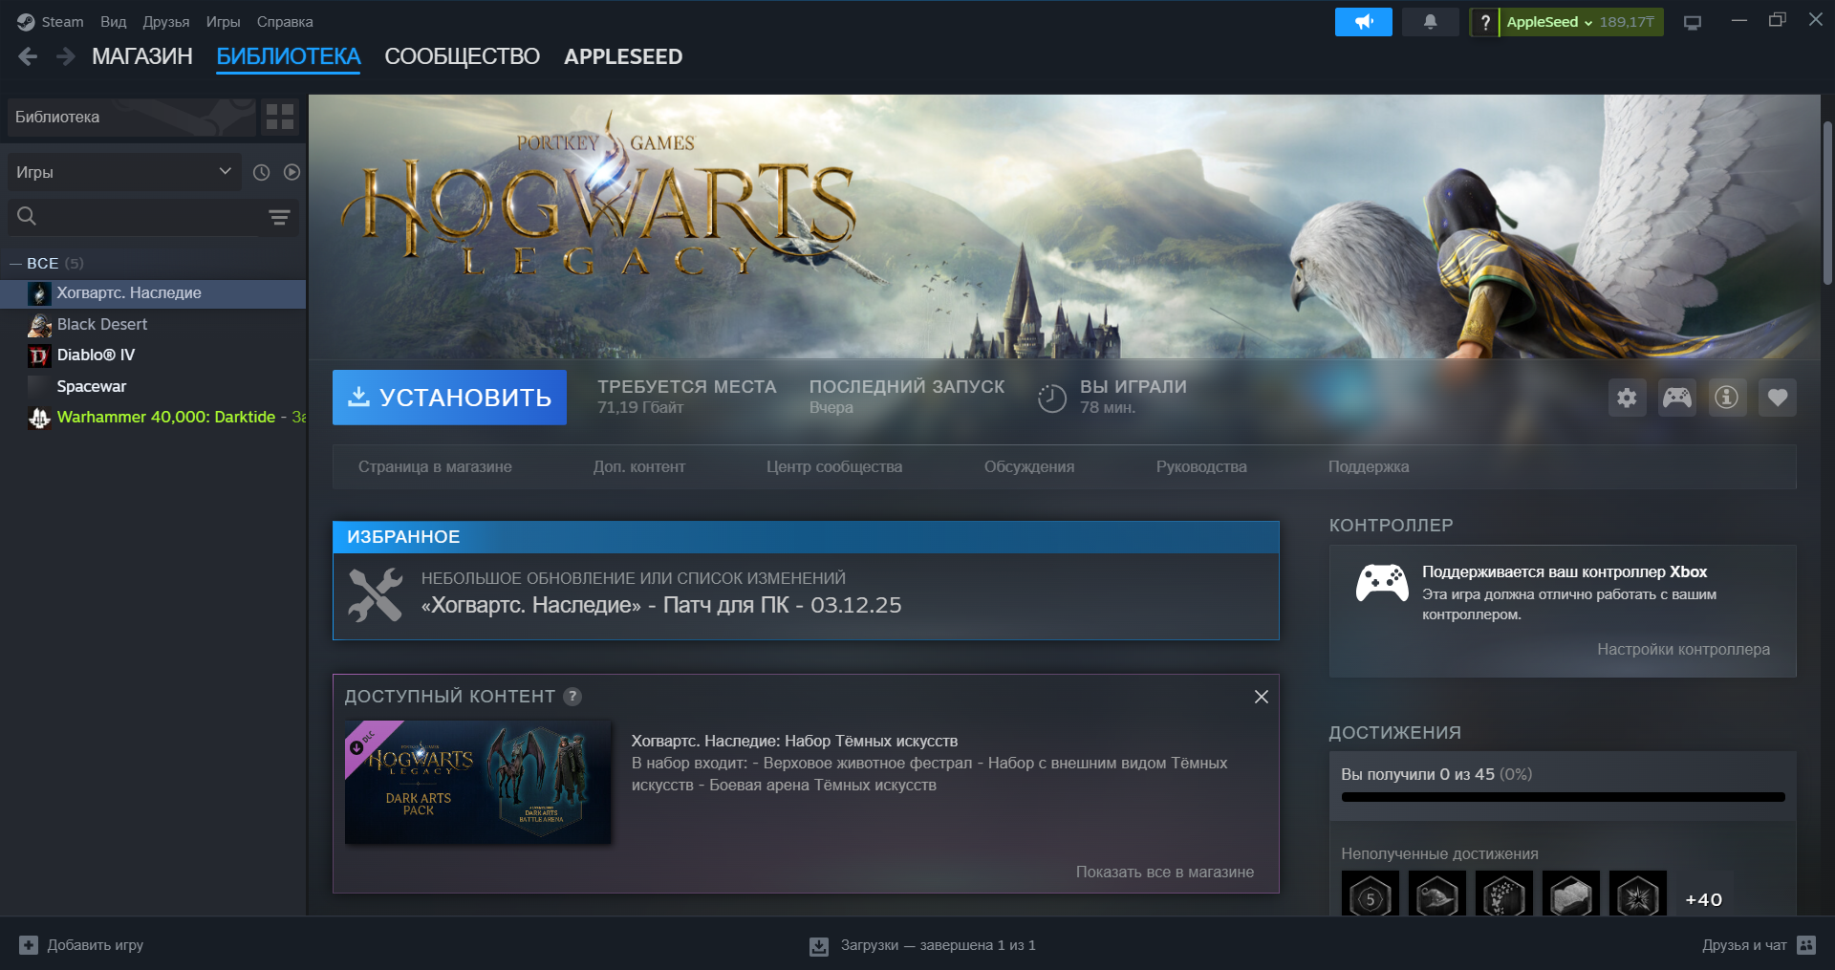Click the Xbox controller icon in КОНТРОЛЛЕР panel
The width and height of the screenshot is (1835, 970).
[x=1382, y=582]
